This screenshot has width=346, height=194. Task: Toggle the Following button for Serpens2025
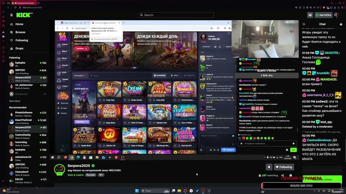coord(284,167)
